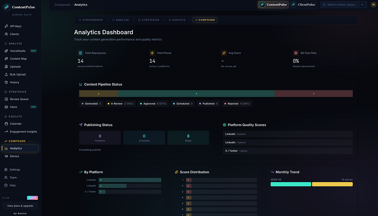This screenshot has height=216, width=378.
Task: Select the Compound pipeline step
Action: coord(205,20)
